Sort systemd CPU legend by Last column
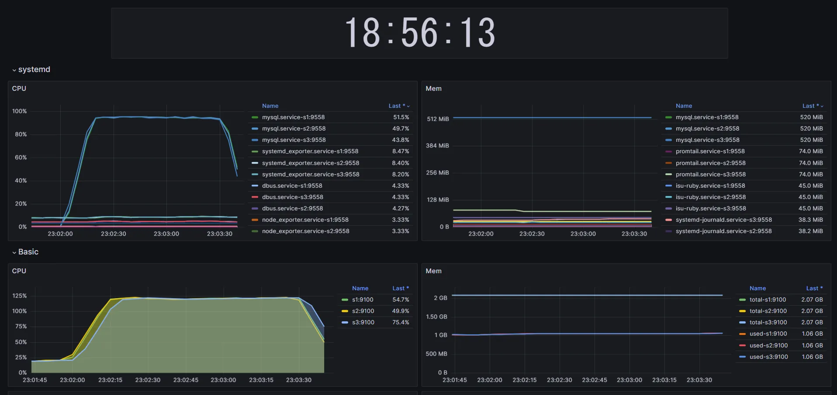 click(396, 106)
